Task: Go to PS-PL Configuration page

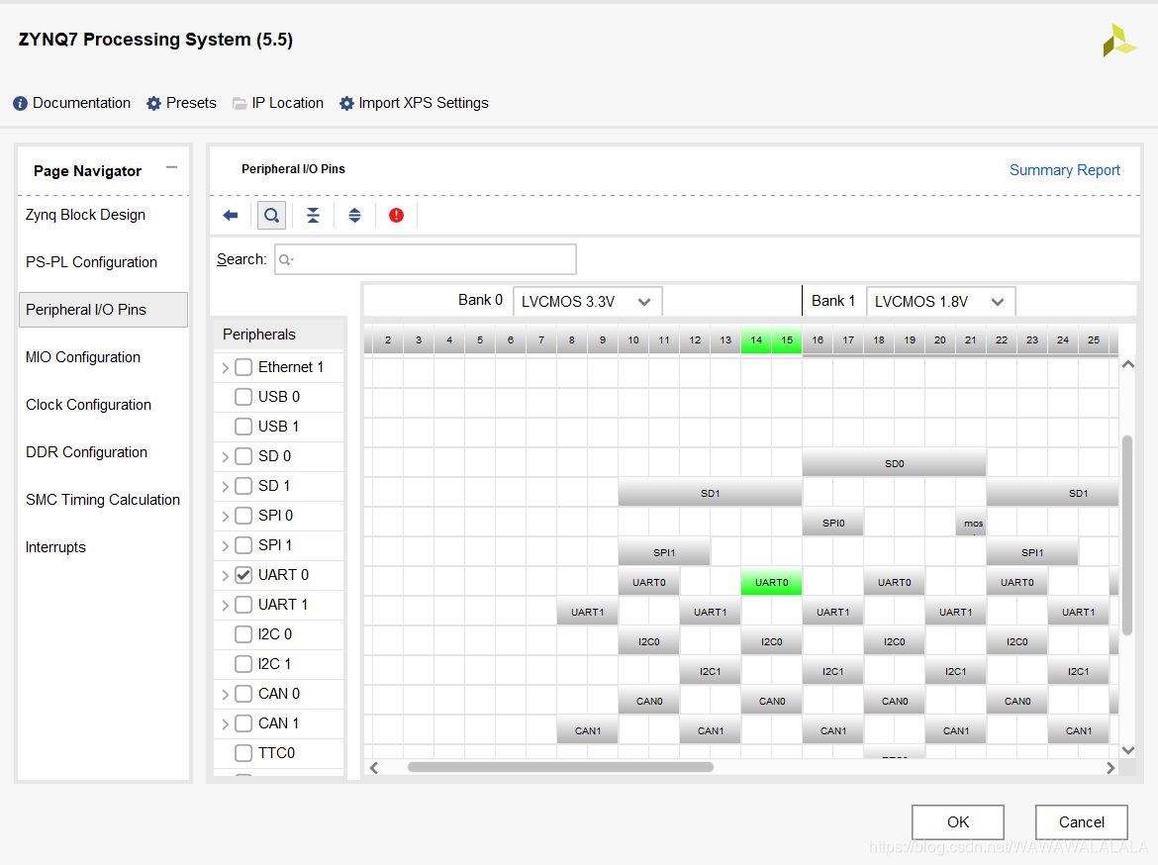Action: 92,262
